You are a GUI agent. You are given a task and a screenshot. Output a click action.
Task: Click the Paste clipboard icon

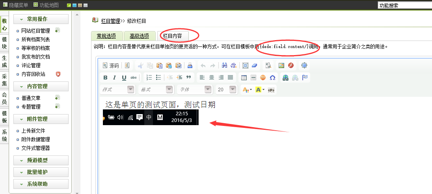(159, 65)
